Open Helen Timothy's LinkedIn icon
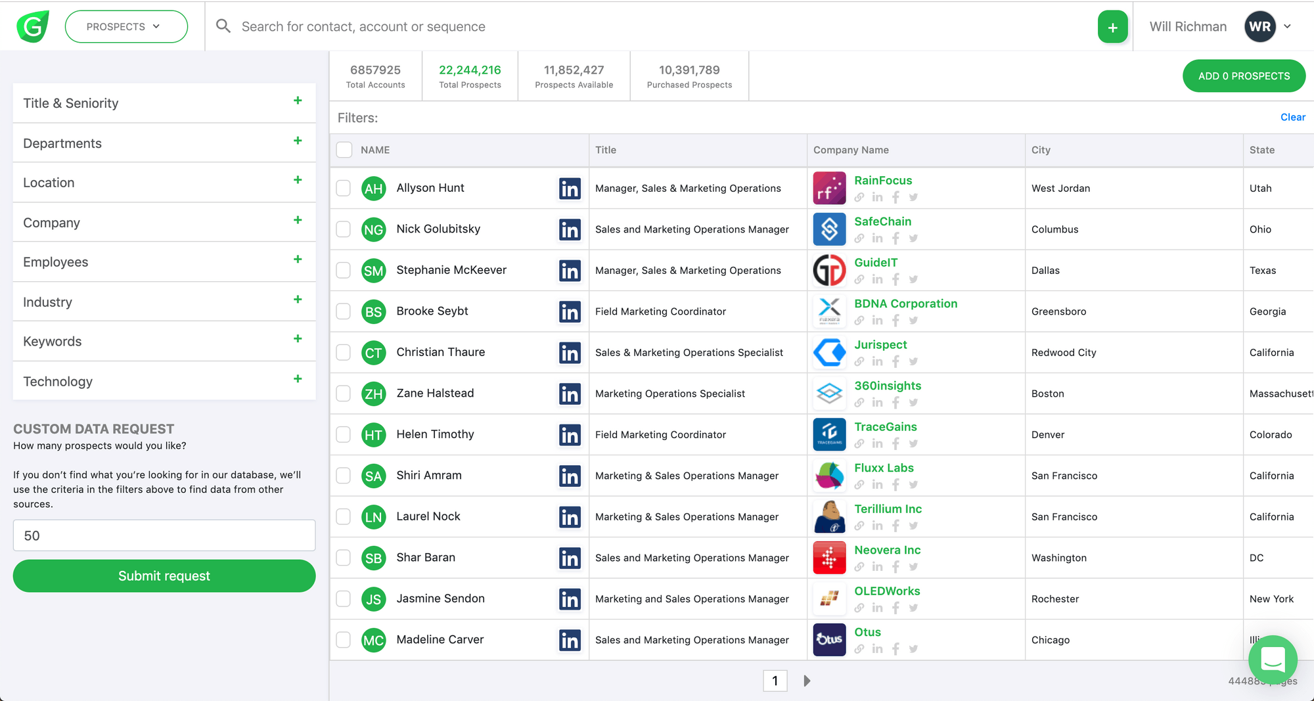 pos(570,435)
